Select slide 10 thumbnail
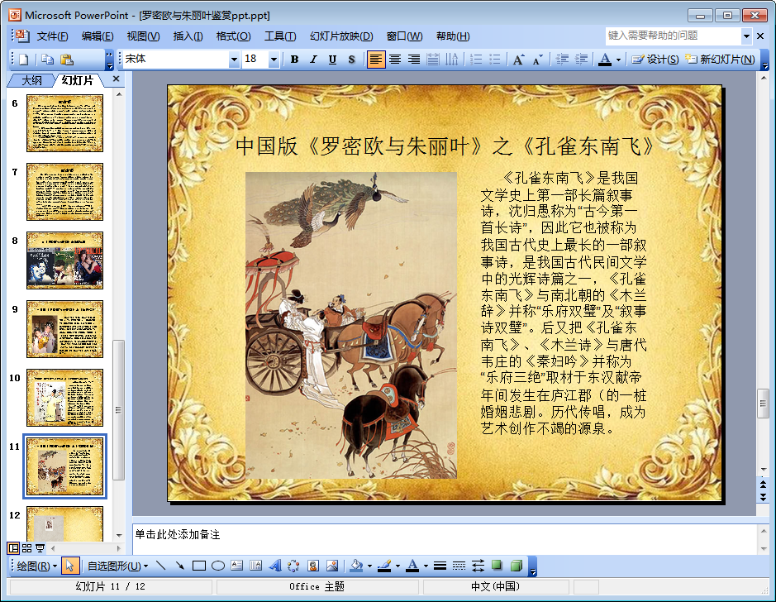 point(64,398)
